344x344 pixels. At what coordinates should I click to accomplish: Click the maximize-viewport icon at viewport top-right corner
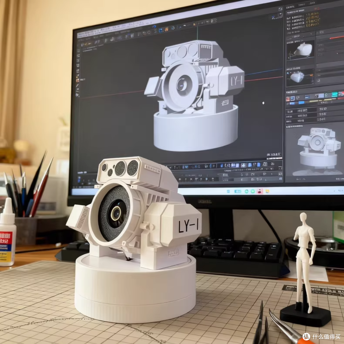[280, 9]
